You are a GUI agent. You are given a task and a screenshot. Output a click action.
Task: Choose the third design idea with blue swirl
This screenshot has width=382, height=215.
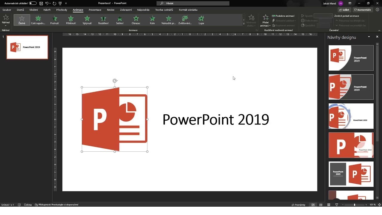(351, 116)
